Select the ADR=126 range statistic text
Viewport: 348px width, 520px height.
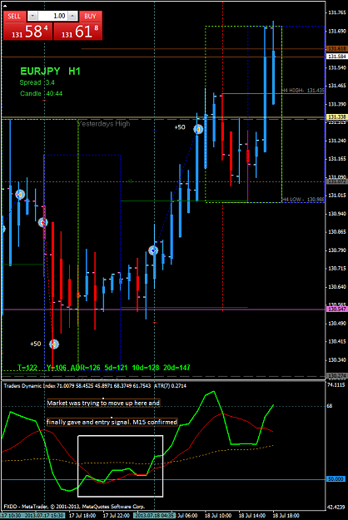coord(85,368)
